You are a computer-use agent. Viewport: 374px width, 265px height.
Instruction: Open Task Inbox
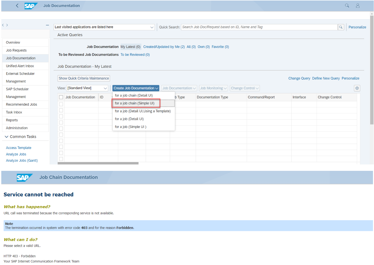[25, 112]
